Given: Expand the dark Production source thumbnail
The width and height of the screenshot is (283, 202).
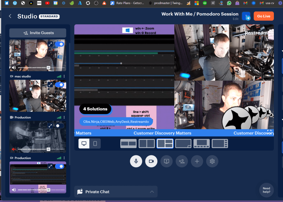Looking at the screenshot, I should 50,125.
